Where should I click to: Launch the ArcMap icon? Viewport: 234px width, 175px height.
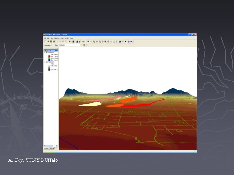pos(80,41)
